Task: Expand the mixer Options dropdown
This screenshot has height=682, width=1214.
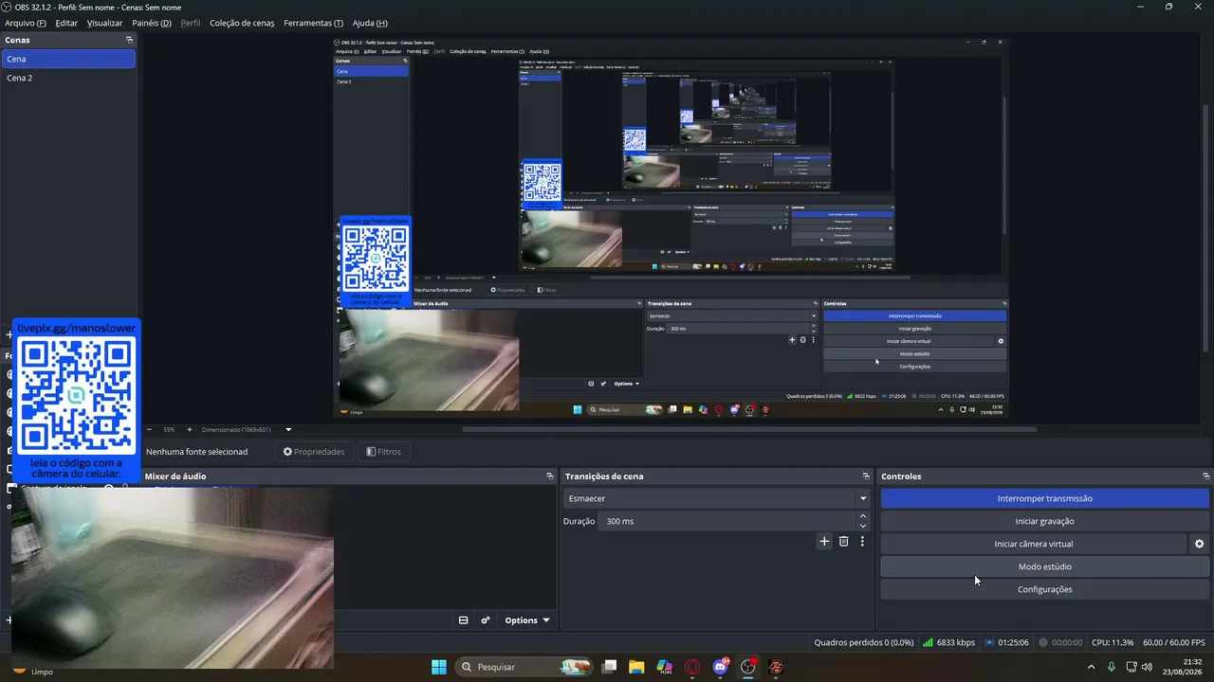Action: click(x=527, y=620)
